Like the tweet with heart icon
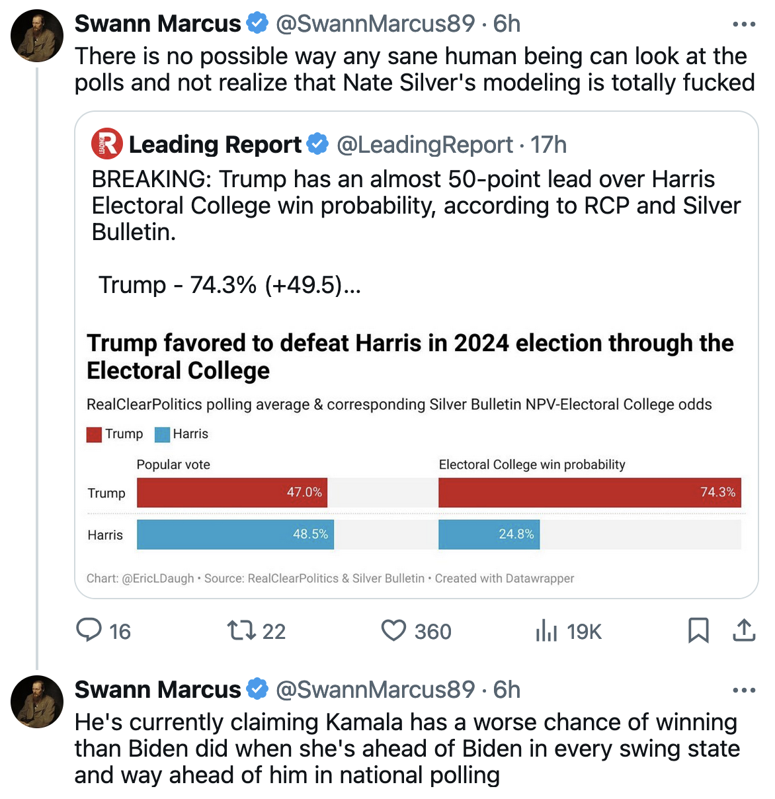Screen dimensions: 775x799 click(393, 630)
